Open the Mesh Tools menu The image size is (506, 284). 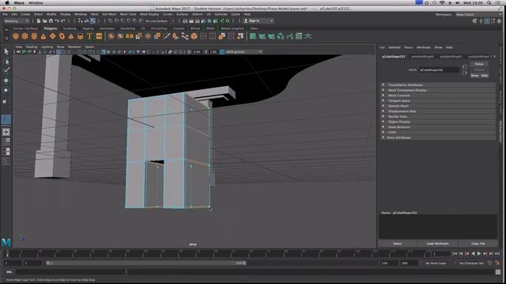pos(128,14)
